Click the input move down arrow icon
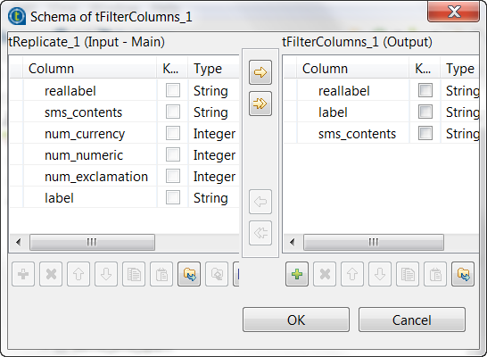Viewport: 487px width, 357px height. point(106,274)
